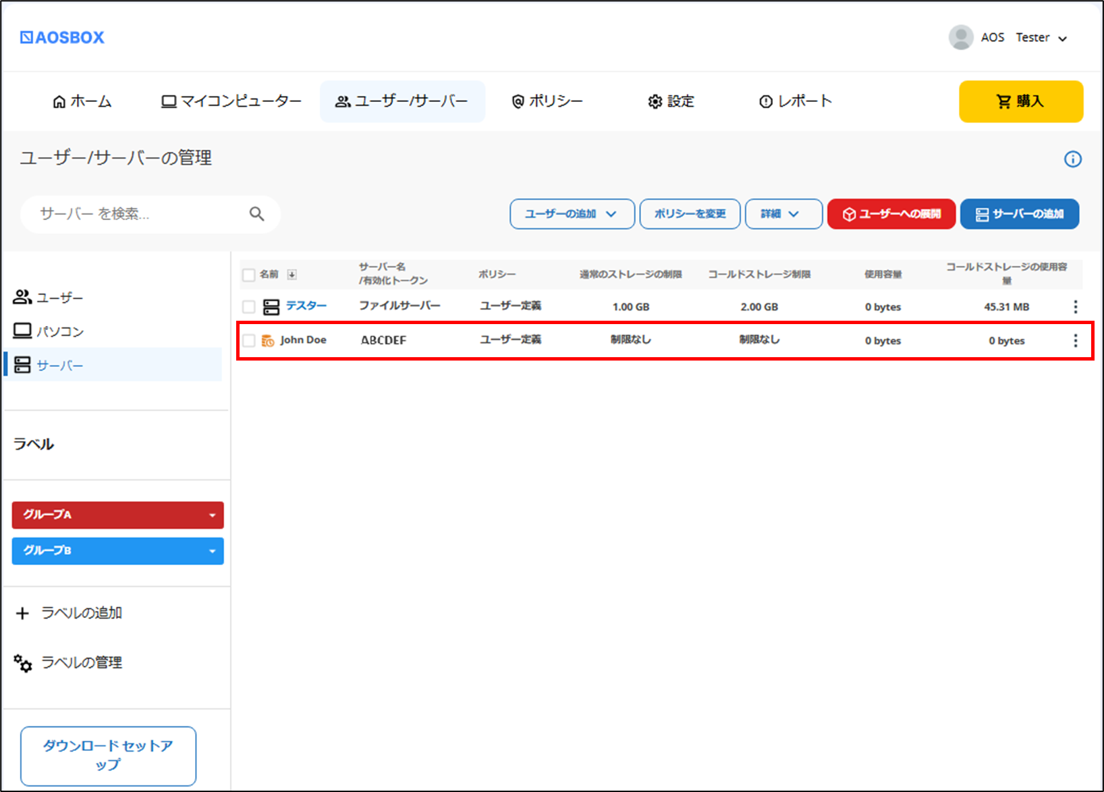Click the 45.31 MB cold storage value

pyautogui.click(x=1006, y=307)
